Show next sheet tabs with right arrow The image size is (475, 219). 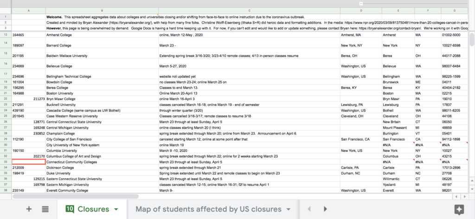(x=326, y=209)
